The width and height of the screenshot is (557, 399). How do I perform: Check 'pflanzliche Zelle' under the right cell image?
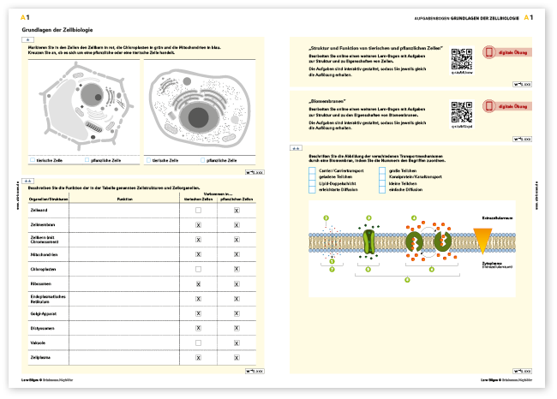point(203,160)
